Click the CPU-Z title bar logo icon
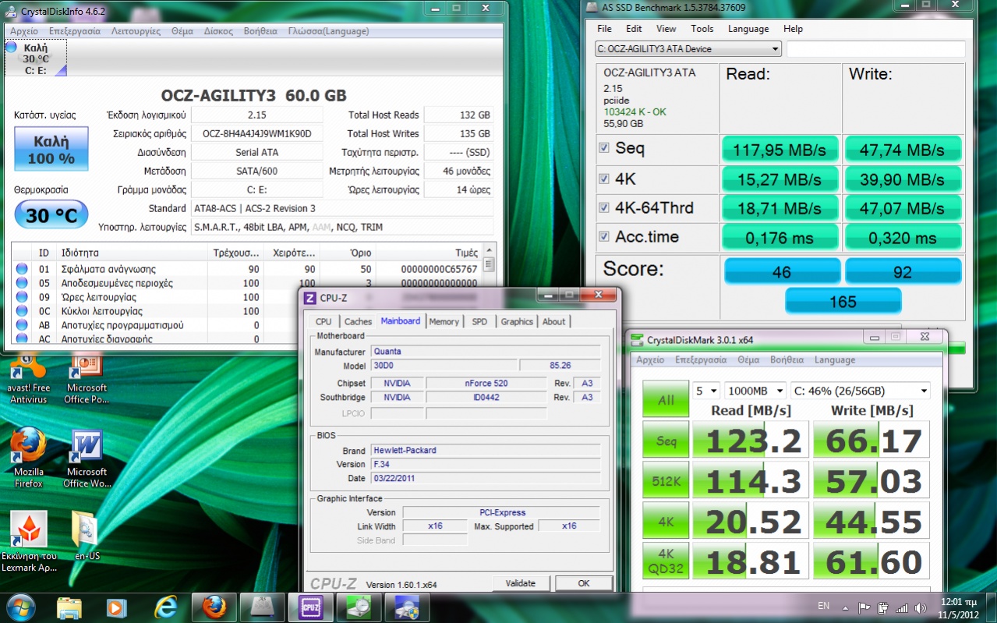Viewport: 997px width, 623px height. pyautogui.click(x=310, y=297)
